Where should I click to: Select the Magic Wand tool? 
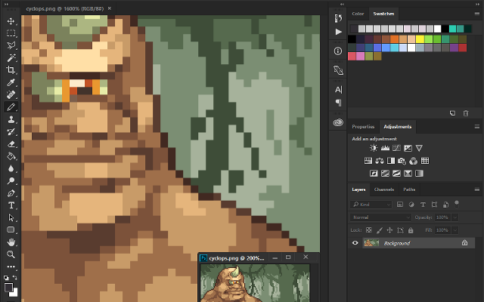(11, 57)
